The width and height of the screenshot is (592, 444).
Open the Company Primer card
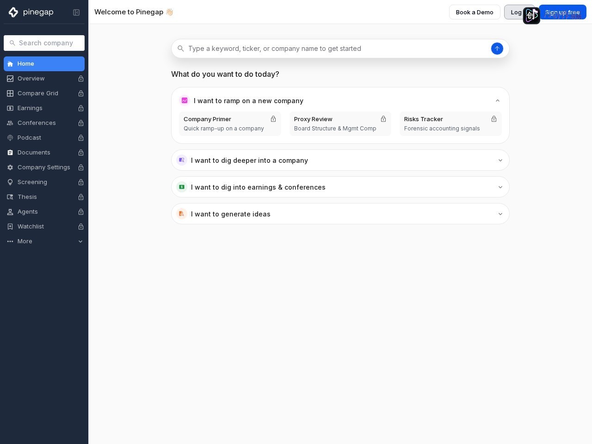click(230, 123)
